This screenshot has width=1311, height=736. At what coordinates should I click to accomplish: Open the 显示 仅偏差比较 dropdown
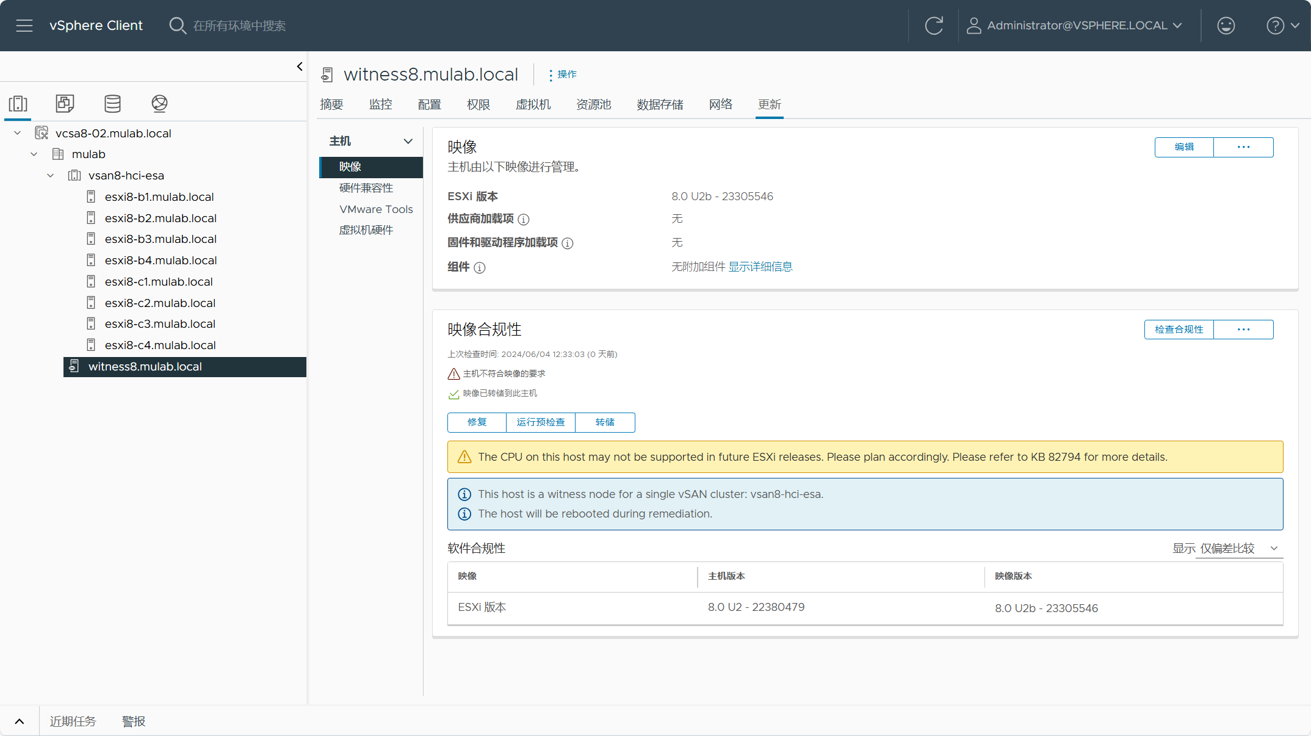1239,549
